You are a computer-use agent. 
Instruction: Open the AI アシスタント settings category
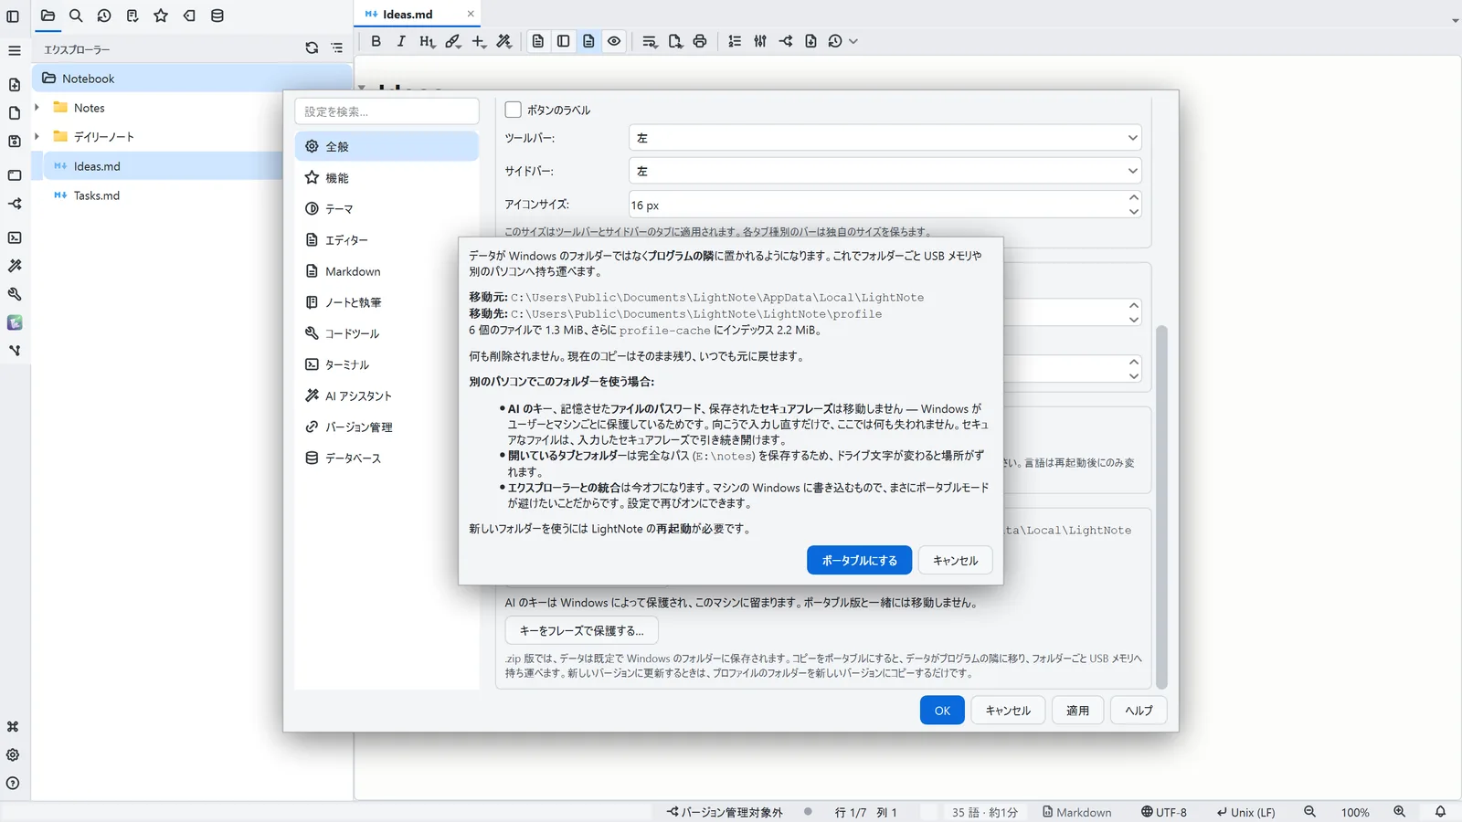click(387, 396)
